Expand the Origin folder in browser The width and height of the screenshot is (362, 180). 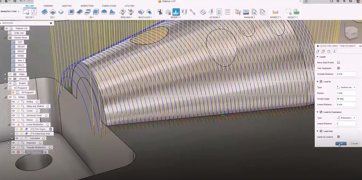5,74
